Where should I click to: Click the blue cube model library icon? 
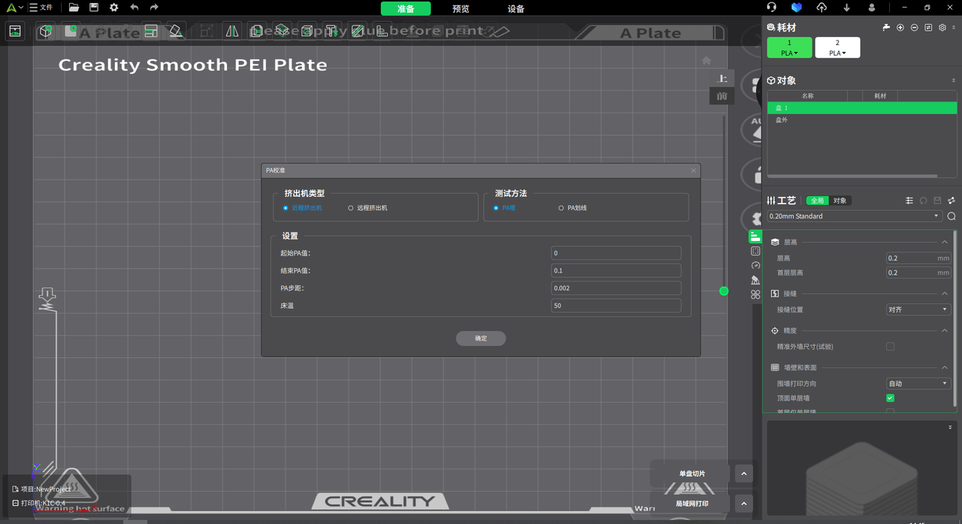(797, 8)
